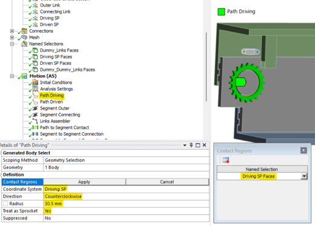Pin the Details panel with pushpin icon

tap(191, 145)
